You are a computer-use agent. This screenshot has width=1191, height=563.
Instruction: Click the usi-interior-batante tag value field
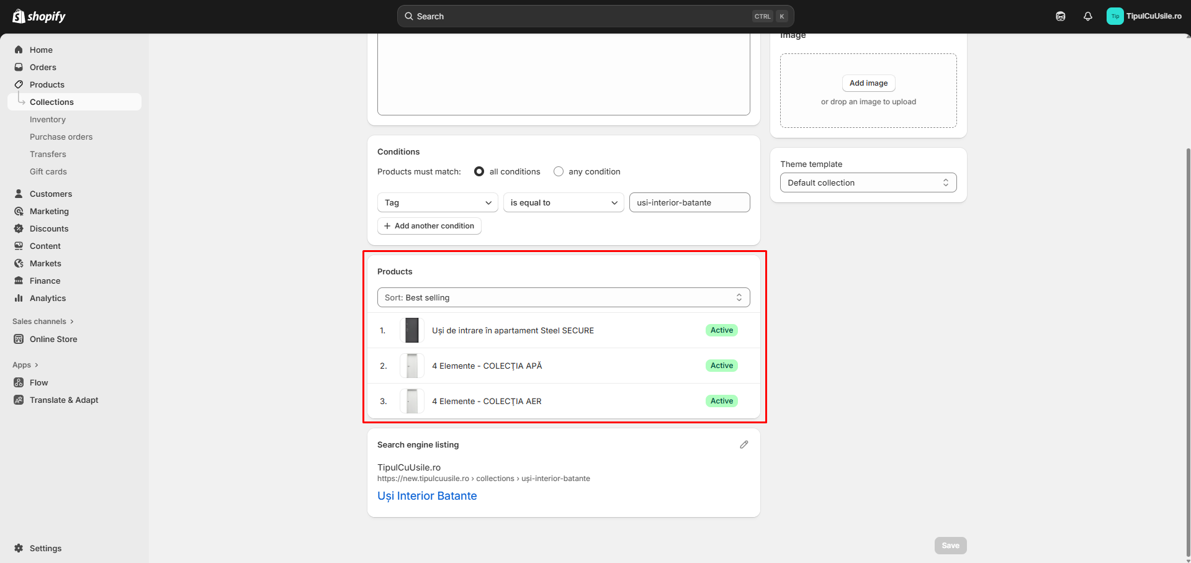click(x=689, y=202)
